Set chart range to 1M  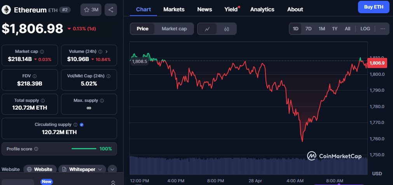[322, 29]
